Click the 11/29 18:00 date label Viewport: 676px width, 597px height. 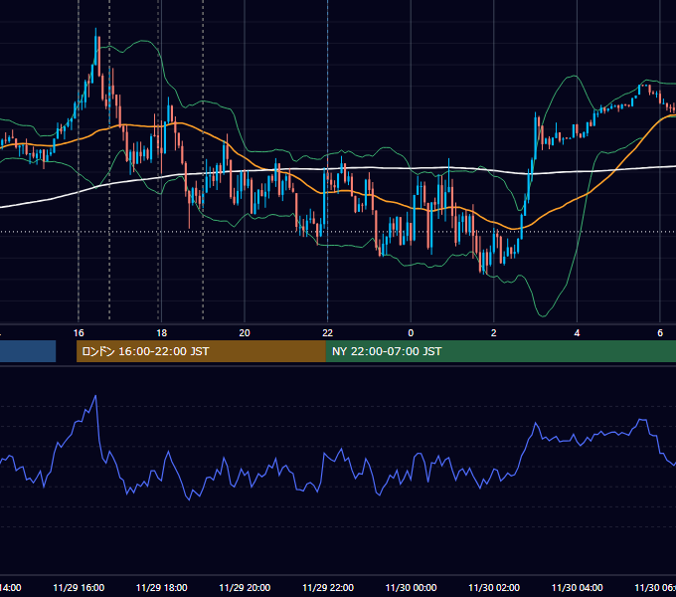pos(162,587)
